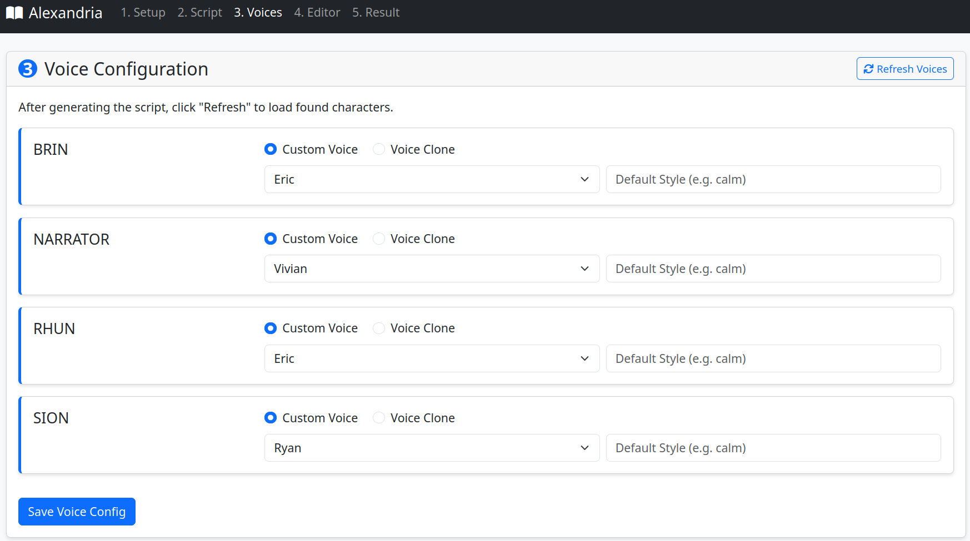Click the NARRATOR character name
970x541 pixels.
pos(71,239)
